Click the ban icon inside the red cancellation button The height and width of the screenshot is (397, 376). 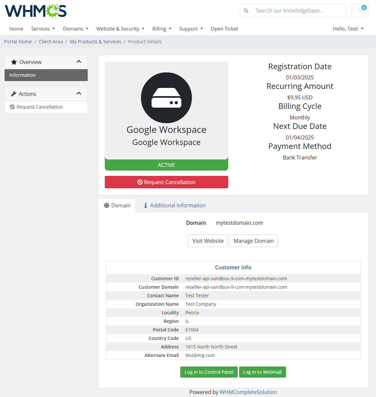point(141,182)
